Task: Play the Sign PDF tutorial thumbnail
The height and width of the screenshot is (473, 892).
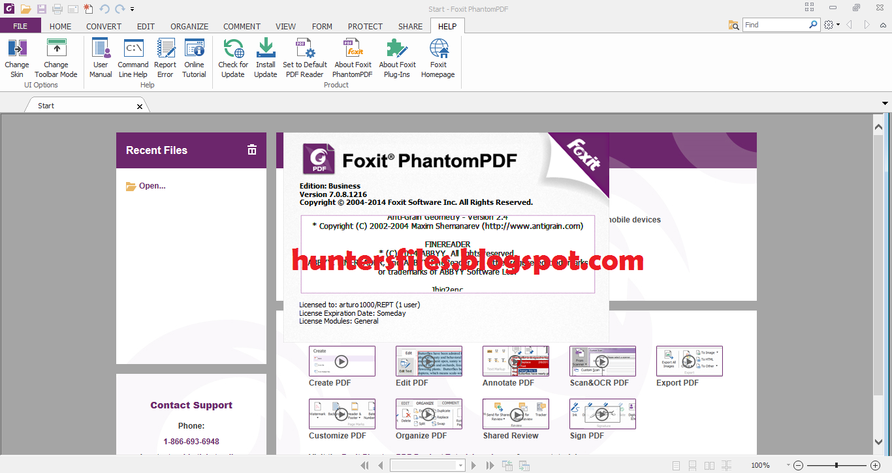Action: point(602,414)
